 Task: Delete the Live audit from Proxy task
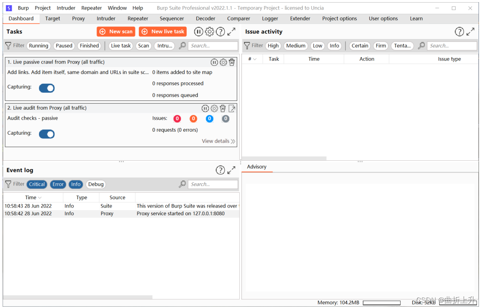[223, 108]
